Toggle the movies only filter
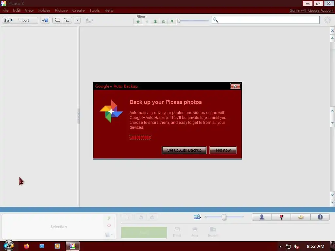The width and height of the screenshot is (335, 251). (164, 21)
